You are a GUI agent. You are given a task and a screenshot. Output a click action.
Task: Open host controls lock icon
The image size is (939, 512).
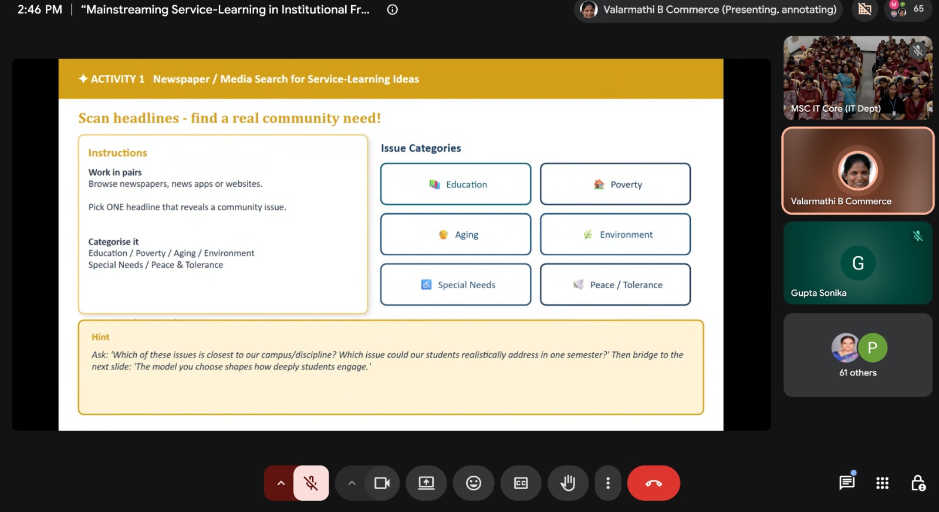(x=918, y=483)
